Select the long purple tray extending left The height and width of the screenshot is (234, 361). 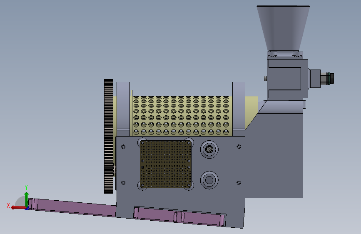72,207
